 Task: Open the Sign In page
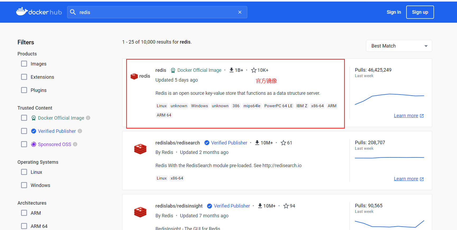tap(394, 12)
